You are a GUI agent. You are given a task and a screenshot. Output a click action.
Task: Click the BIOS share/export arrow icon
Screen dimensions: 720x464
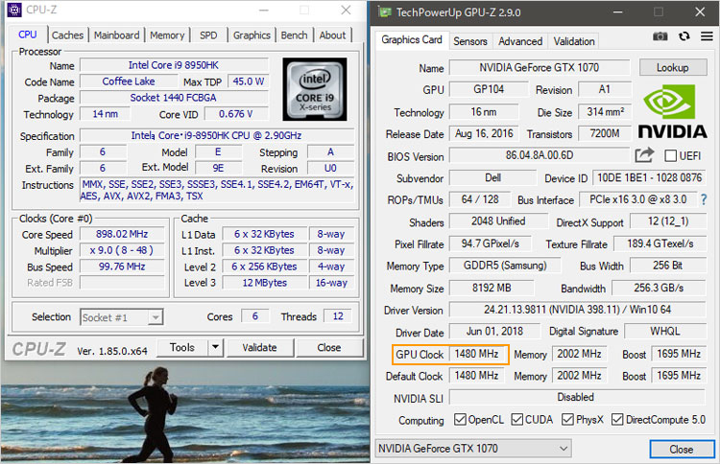coord(644,155)
